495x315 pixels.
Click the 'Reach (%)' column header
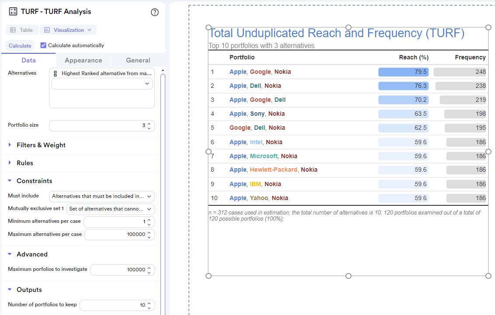coord(414,57)
